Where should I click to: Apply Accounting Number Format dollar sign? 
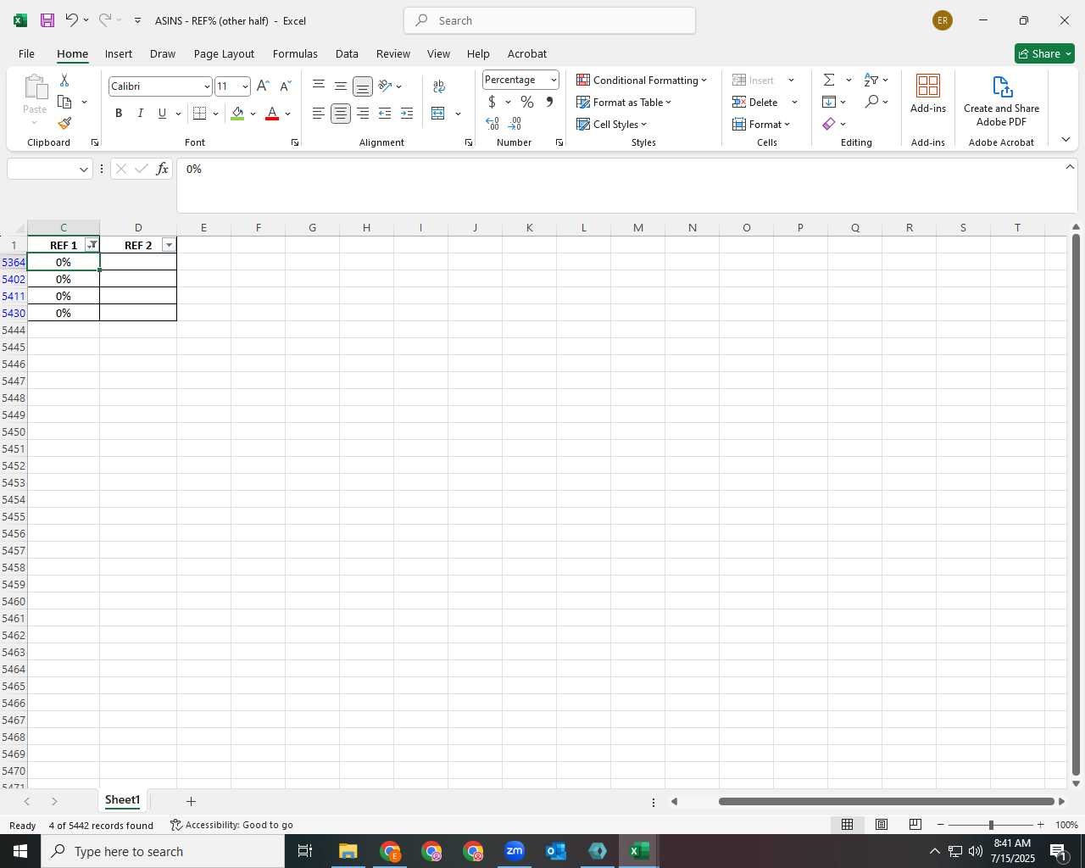pyautogui.click(x=492, y=102)
